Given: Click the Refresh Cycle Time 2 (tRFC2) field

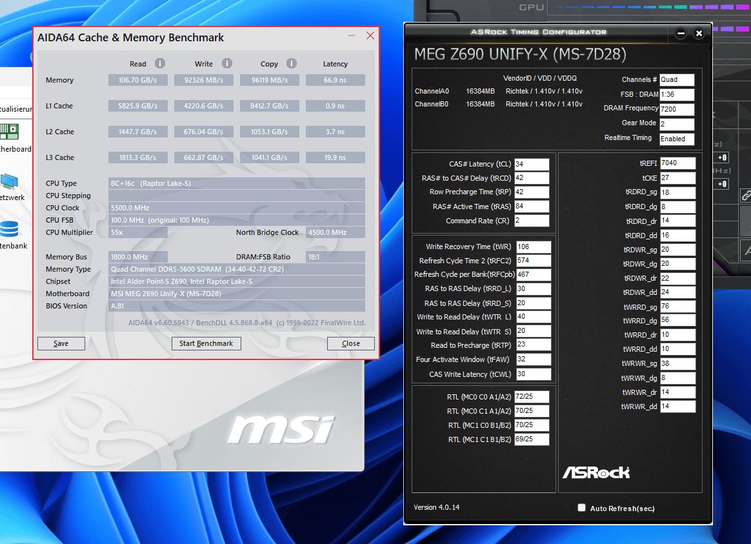Looking at the screenshot, I should [x=534, y=261].
